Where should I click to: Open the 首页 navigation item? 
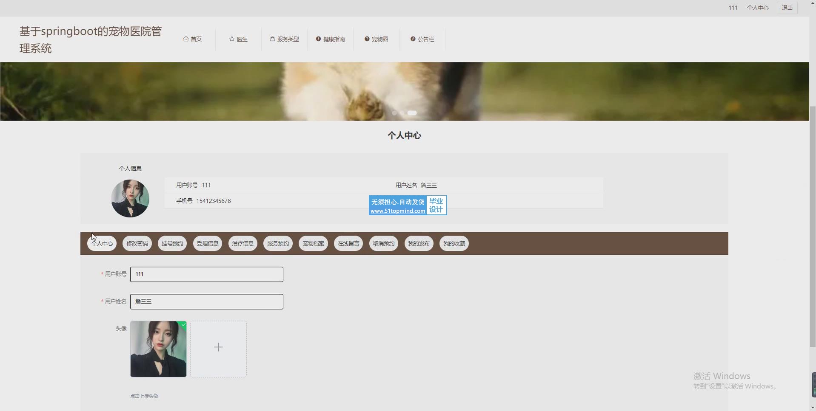193,39
